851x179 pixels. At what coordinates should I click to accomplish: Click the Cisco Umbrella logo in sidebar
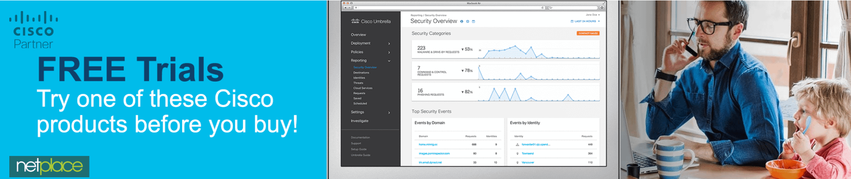coord(371,21)
